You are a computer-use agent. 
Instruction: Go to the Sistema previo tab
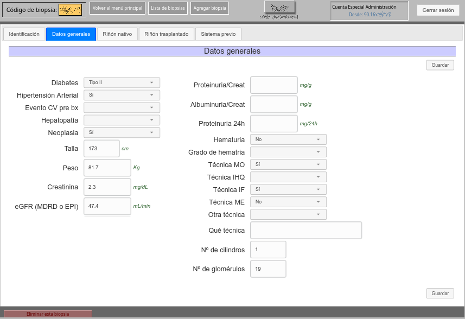[x=218, y=34]
